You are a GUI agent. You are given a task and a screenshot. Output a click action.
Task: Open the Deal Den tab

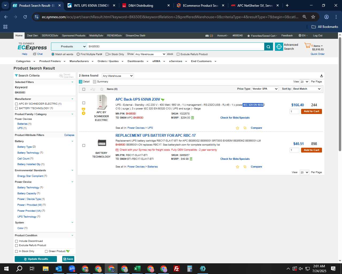[x=32, y=36]
